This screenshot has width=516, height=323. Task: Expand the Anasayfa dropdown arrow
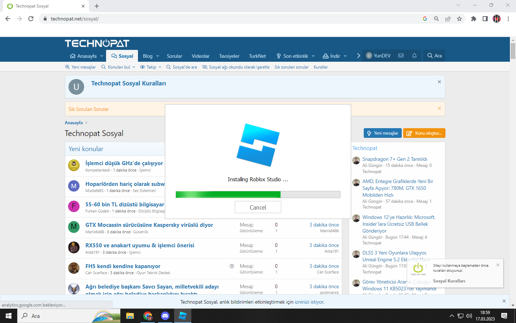tap(102, 56)
